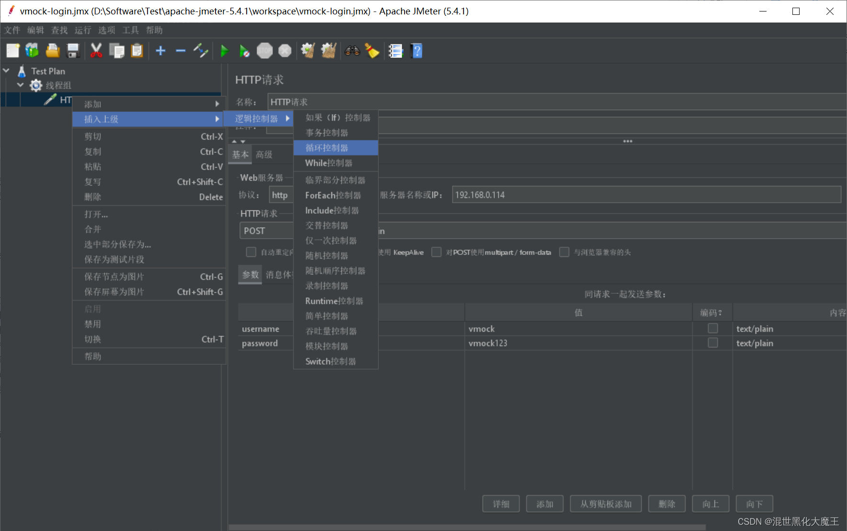Click the 名称 field HTTP请求
The image size is (847, 531).
(557, 102)
